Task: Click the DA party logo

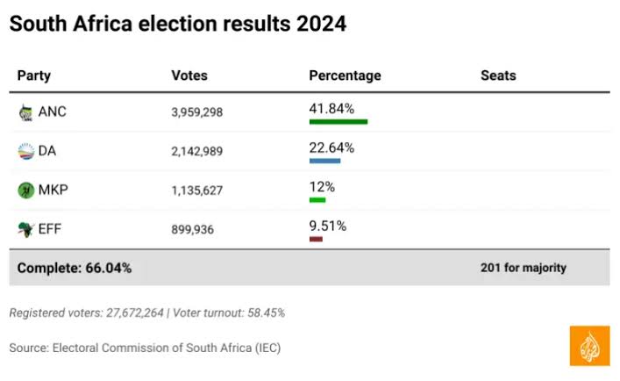Action: [x=25, y=152]
